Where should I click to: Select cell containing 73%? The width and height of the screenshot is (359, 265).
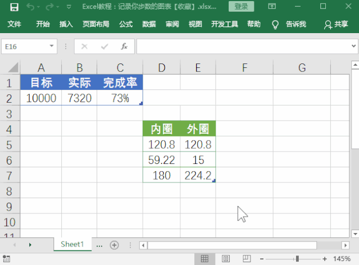120,98
